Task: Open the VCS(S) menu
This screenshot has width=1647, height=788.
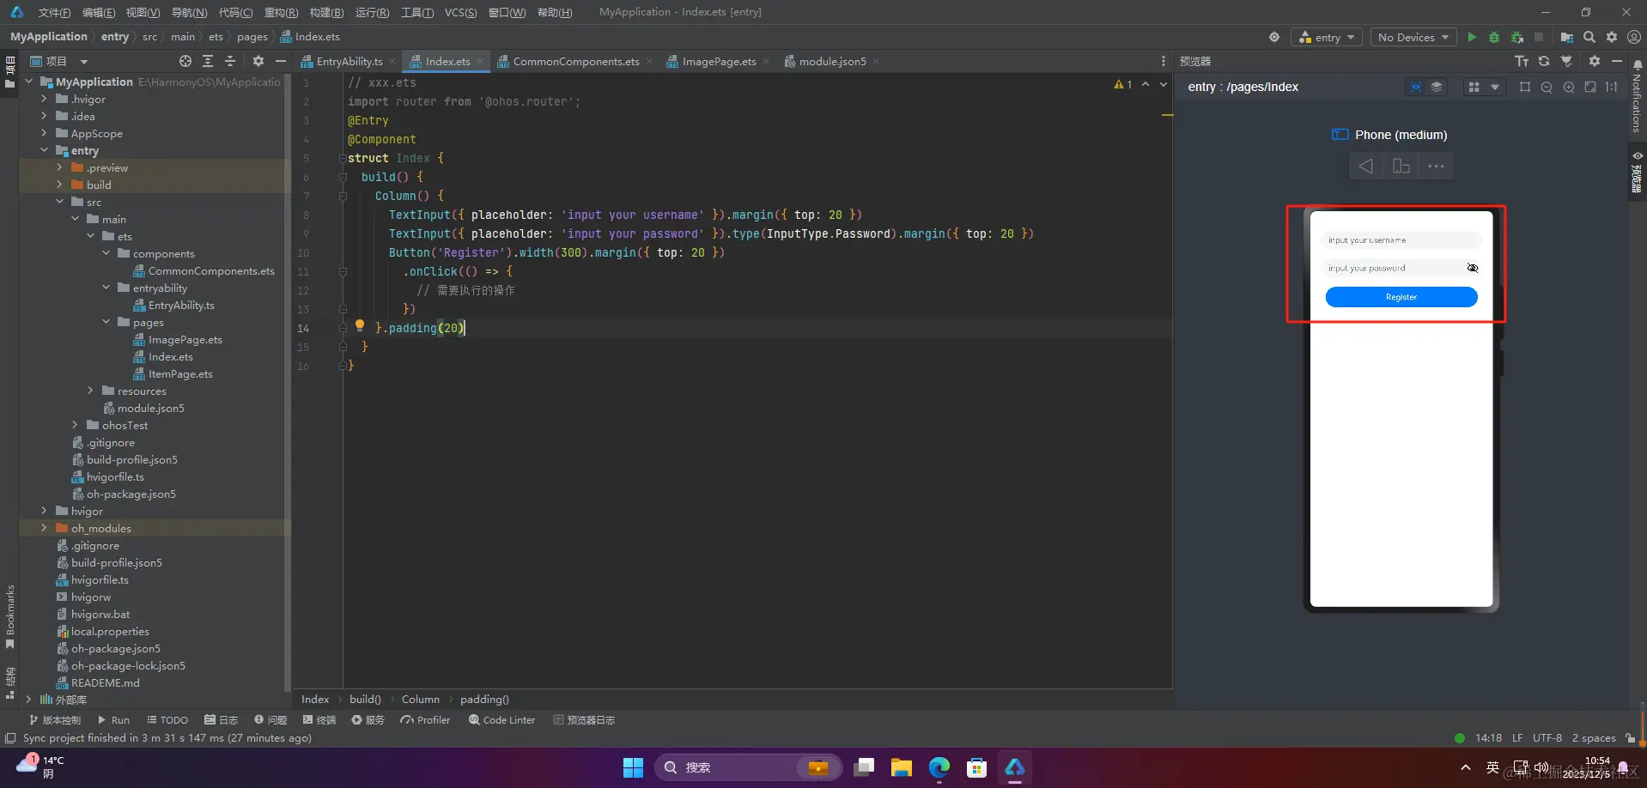Action: [460, 12]
